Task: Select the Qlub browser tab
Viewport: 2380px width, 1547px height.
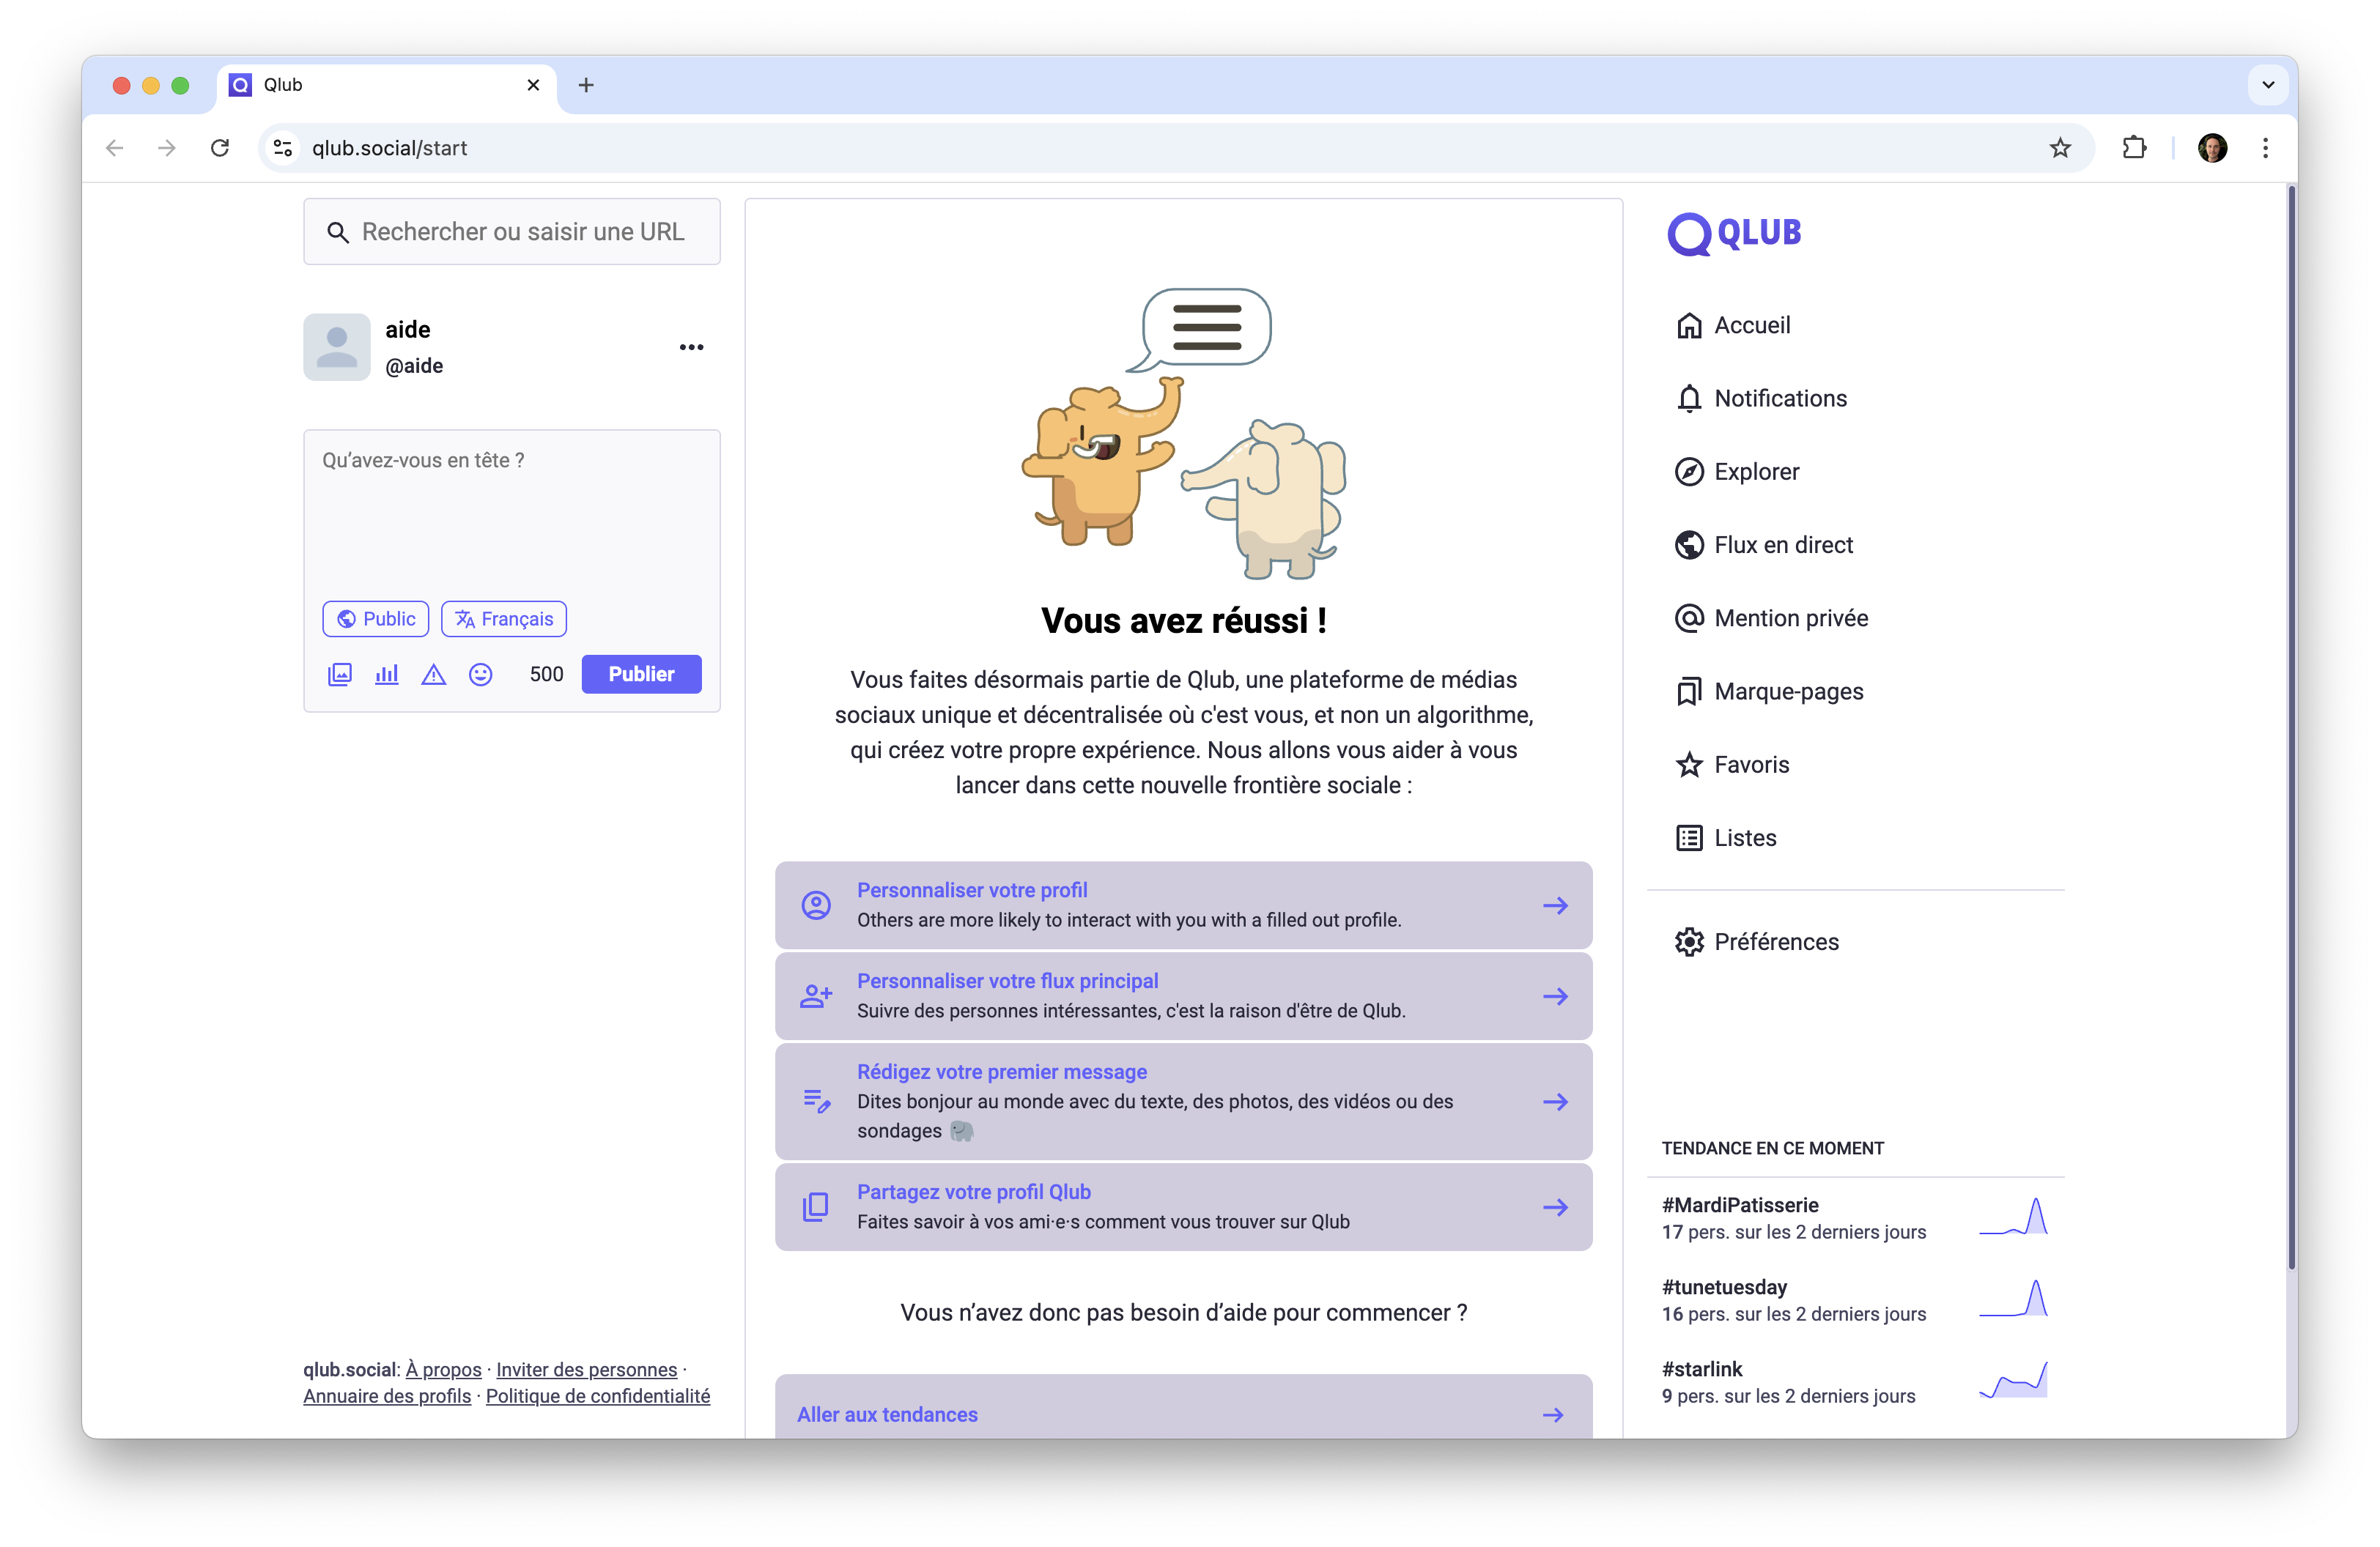Action: coord(387,86)
